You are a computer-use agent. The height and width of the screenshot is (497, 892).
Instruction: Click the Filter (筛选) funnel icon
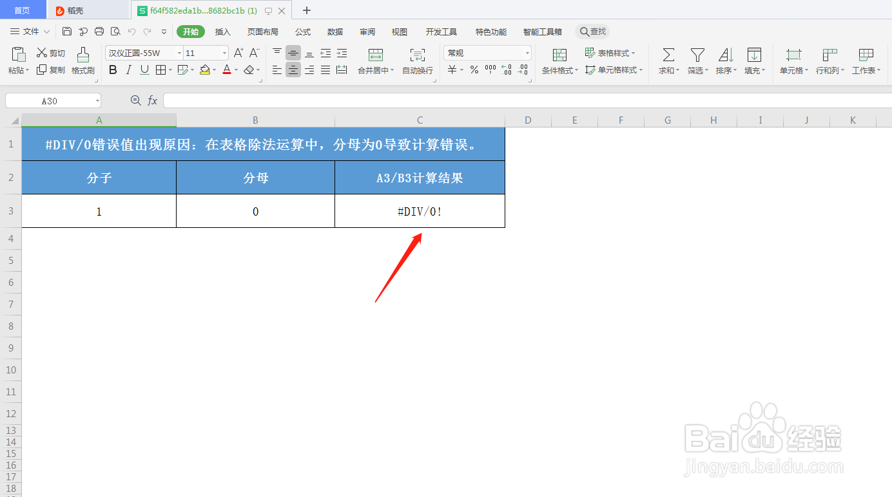697,55
